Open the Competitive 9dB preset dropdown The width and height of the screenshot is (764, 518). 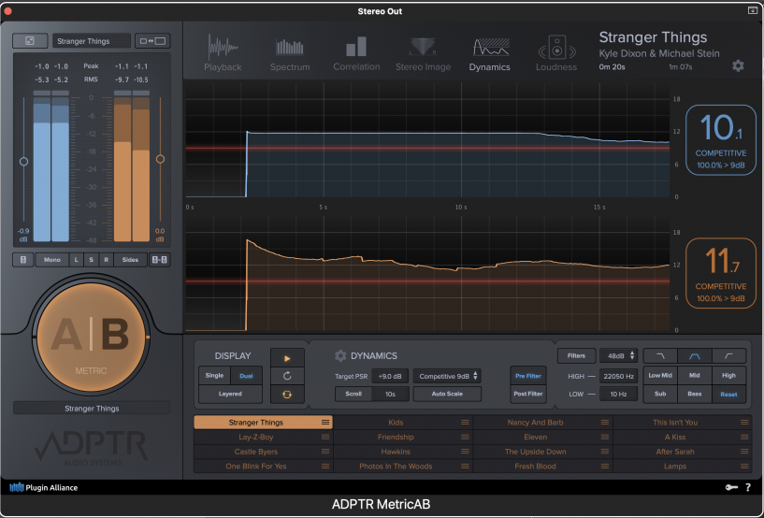click(x=448, y=375)
